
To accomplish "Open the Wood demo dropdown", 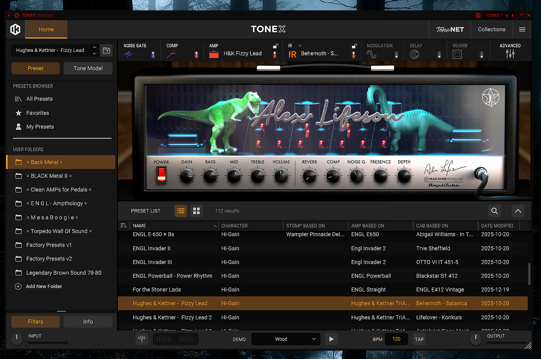I will pyautogui.click(x=286, y=339).
